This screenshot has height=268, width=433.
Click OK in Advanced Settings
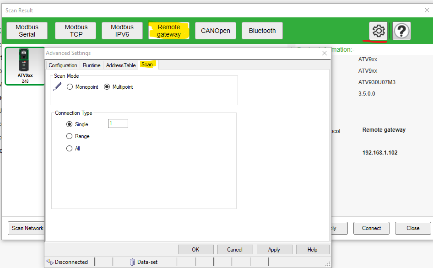tap(195, 250)
